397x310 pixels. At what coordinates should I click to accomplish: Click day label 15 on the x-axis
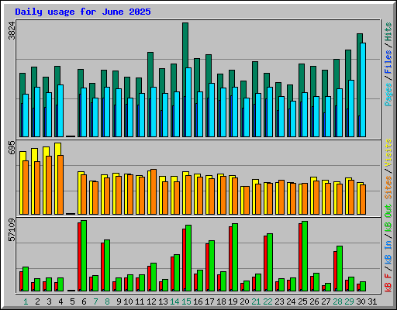(x=186, y=301)
